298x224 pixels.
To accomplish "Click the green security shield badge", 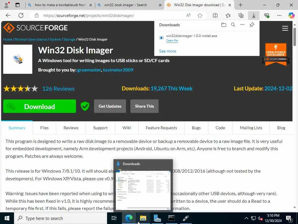I will 85,106.
